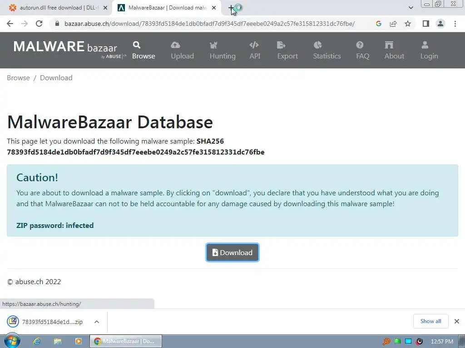Click the abuse.ch 2022 copyright text
The width and height of the screenshot is (465, 348).
34,282
